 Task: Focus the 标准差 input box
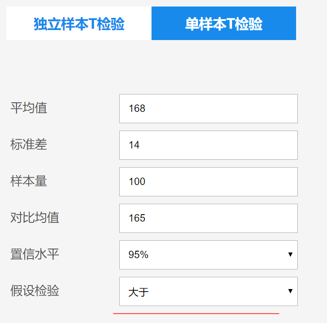coord(208,145)
